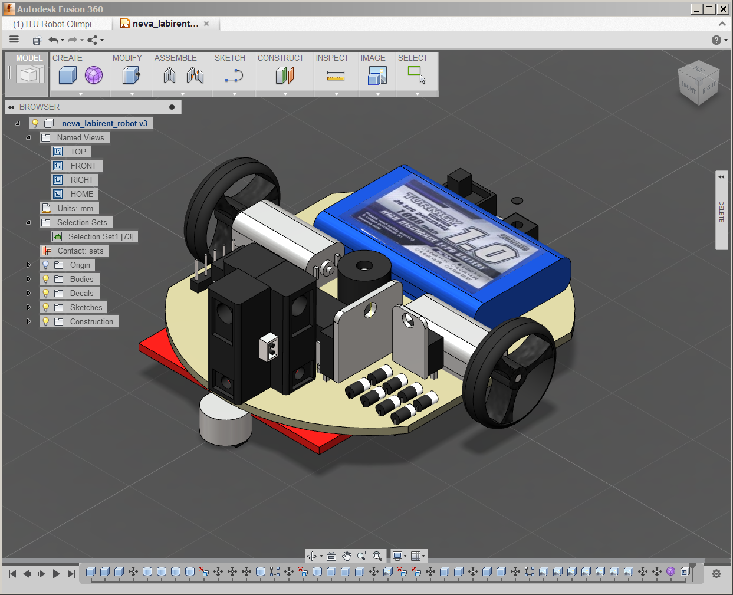The width and height of the screenshot is (733, 595).
Task: Click the Grid and Snaps icon
Action: tap(416, 556)
